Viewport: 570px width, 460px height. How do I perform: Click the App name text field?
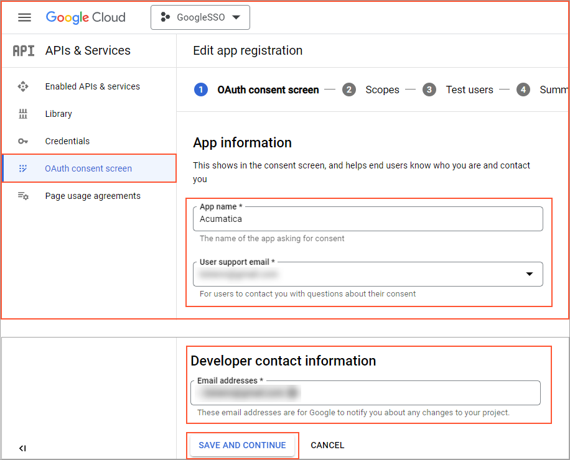click(x=367, y=219)
